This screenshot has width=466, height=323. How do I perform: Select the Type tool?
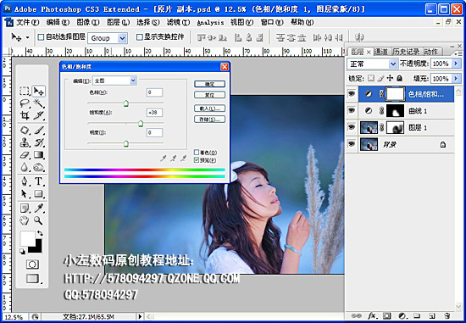[39, 181]
